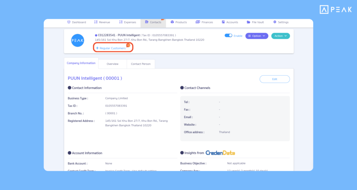Add Regular Customers tag
Viewport: 357px width, 190px height.
coord(111,48)
